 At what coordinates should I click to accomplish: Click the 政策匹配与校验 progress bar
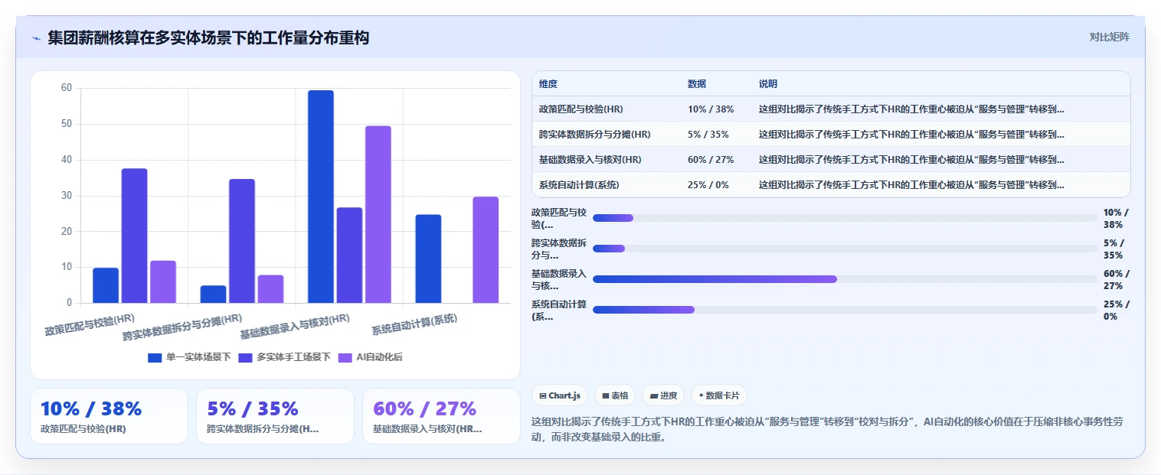[845, 218]
